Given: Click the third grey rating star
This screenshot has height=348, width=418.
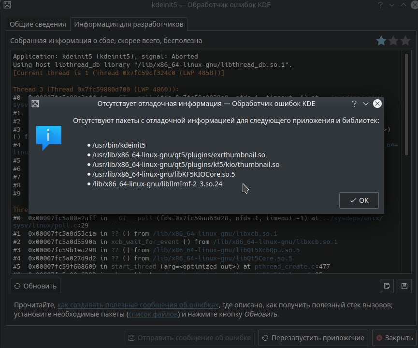Looking at the screenshot, I should click(405, 41).
